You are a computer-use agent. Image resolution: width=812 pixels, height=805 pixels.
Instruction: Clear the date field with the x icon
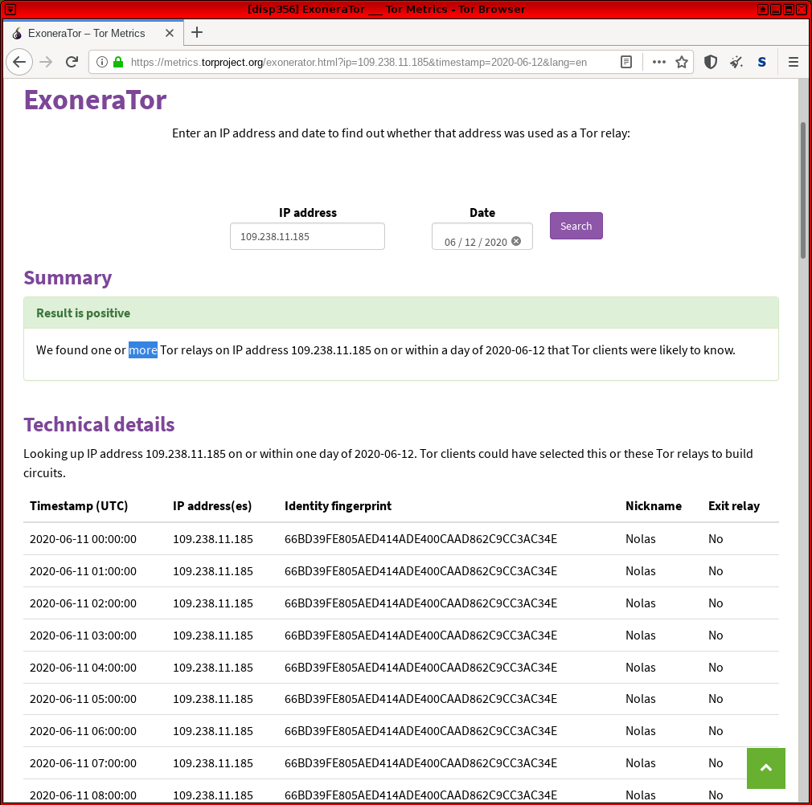click(516, 241)
